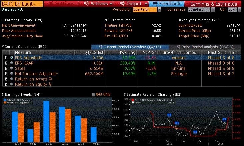Enable the Q4s Only checkbox
Image resolution: width=244 pixels, height=146 pixels.
click(93, 94)
